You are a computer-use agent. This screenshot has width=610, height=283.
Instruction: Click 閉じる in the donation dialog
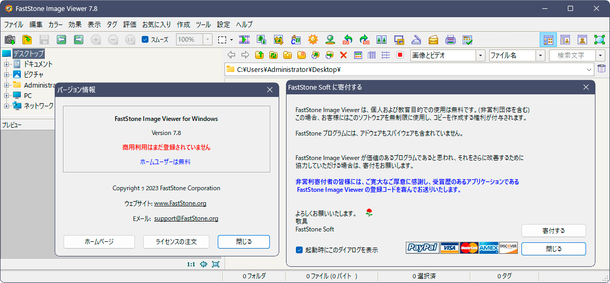(x=554, y=249)
